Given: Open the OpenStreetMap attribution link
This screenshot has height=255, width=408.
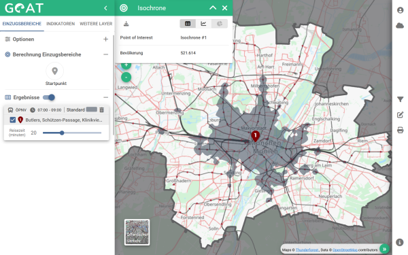Looking at the screenshot, I should (x=345, y=250).
